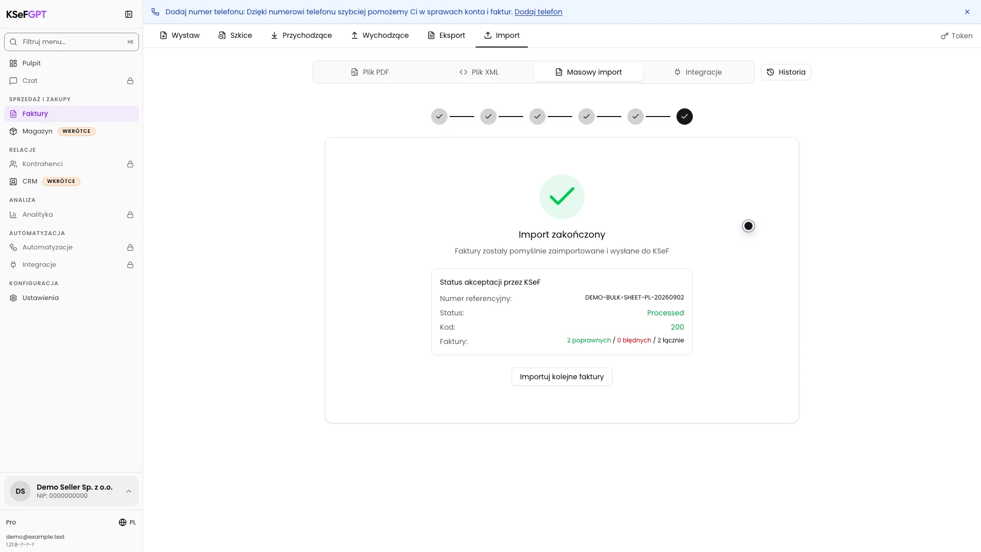Switch to the Eksport tab

[446, 35]
